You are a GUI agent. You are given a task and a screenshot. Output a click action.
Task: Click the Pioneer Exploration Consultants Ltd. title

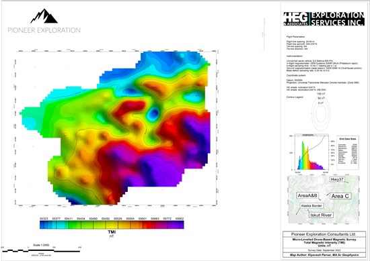pos(324,234)
